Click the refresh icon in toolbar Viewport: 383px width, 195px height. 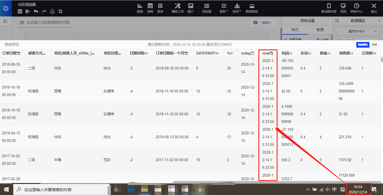(x=60, y=11)
